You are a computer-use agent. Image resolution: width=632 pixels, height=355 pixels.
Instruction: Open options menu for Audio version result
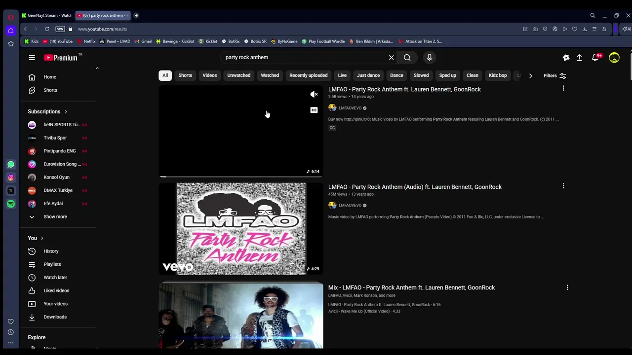click(x=563, y=186)
